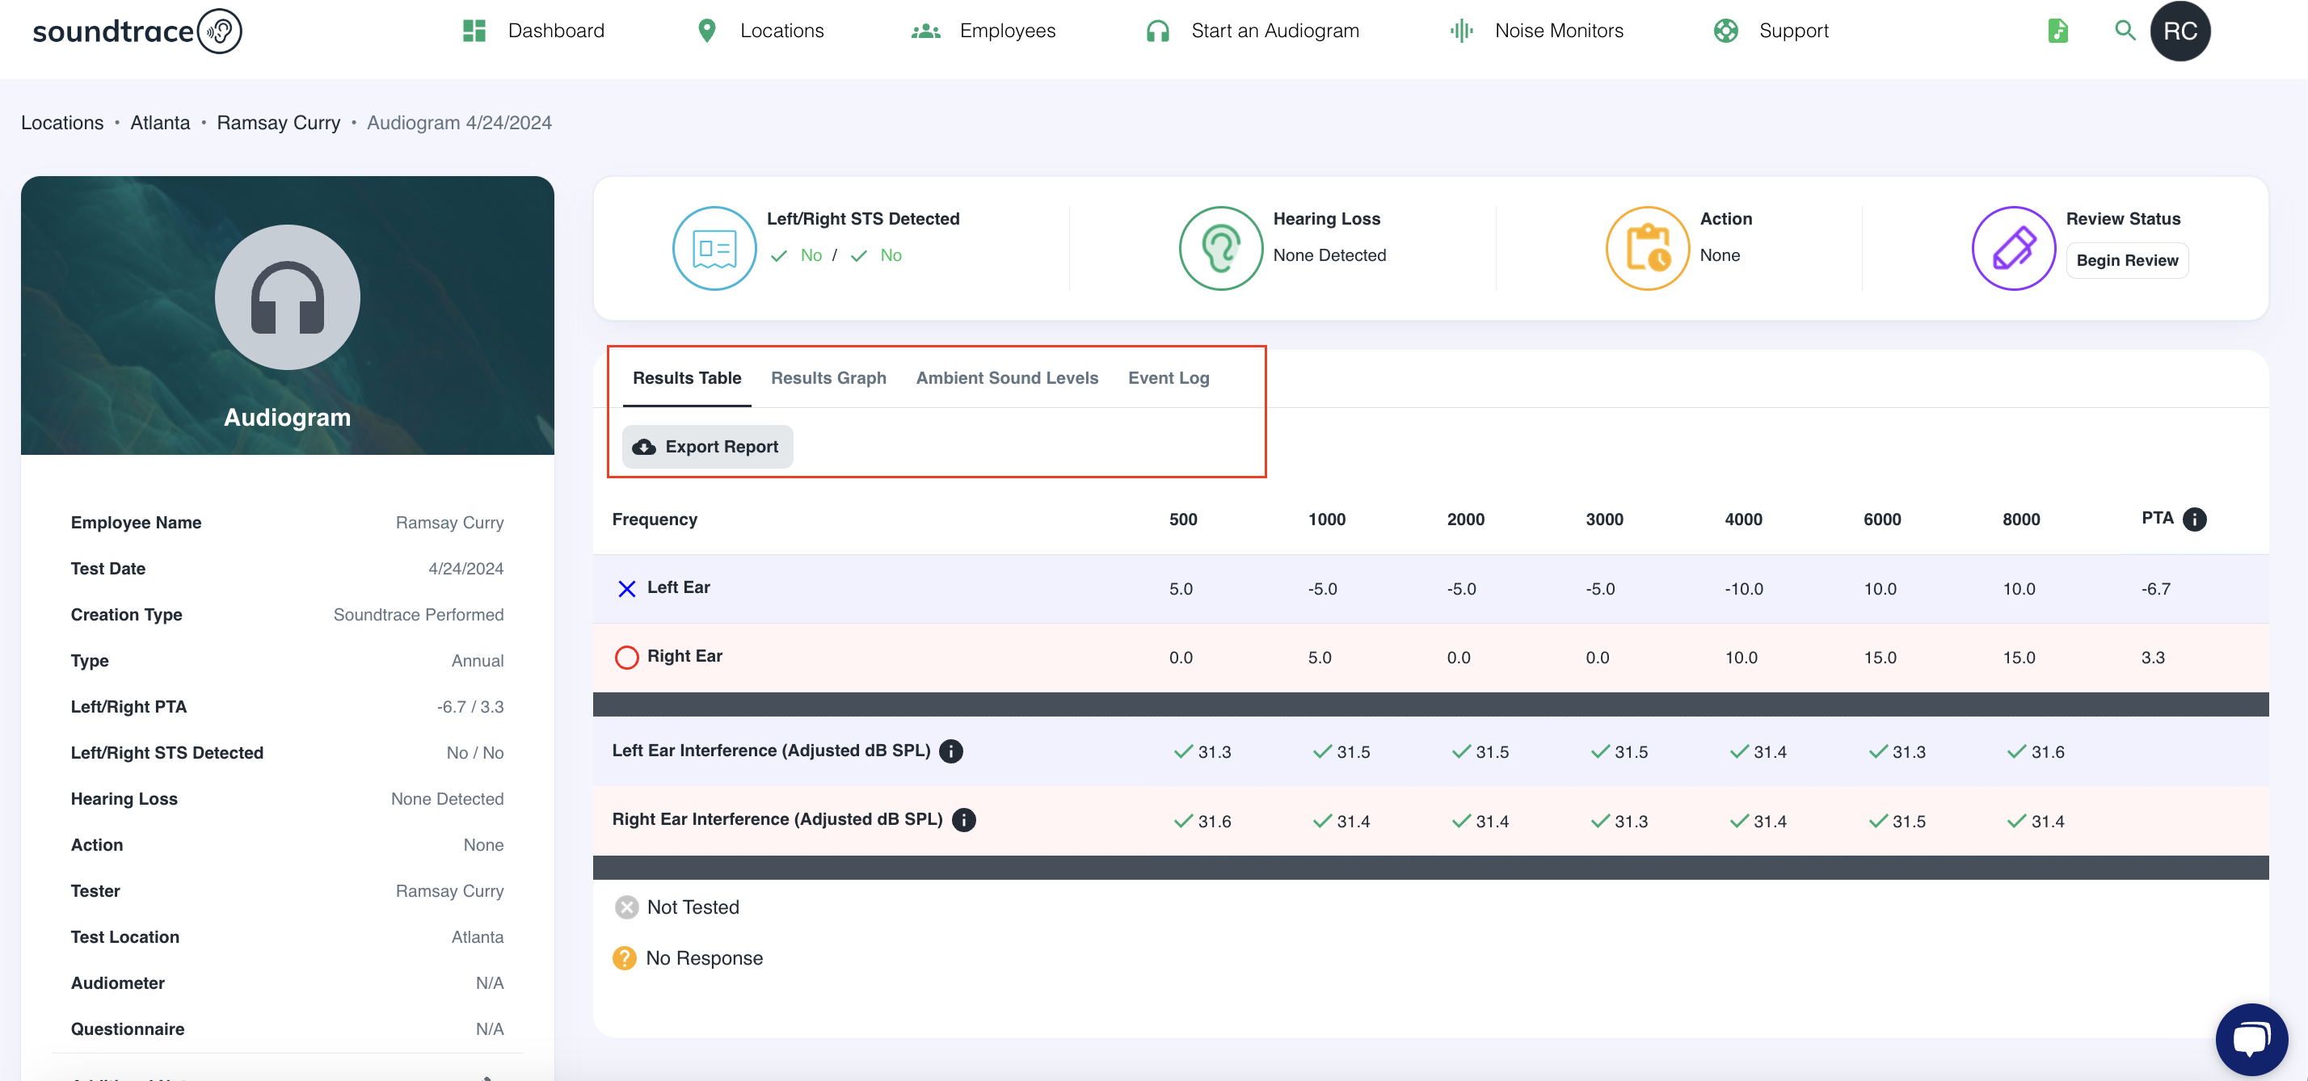
Task: Click Audiogram 4/24/2024 breadcrumb
Action: coord(460,123)
